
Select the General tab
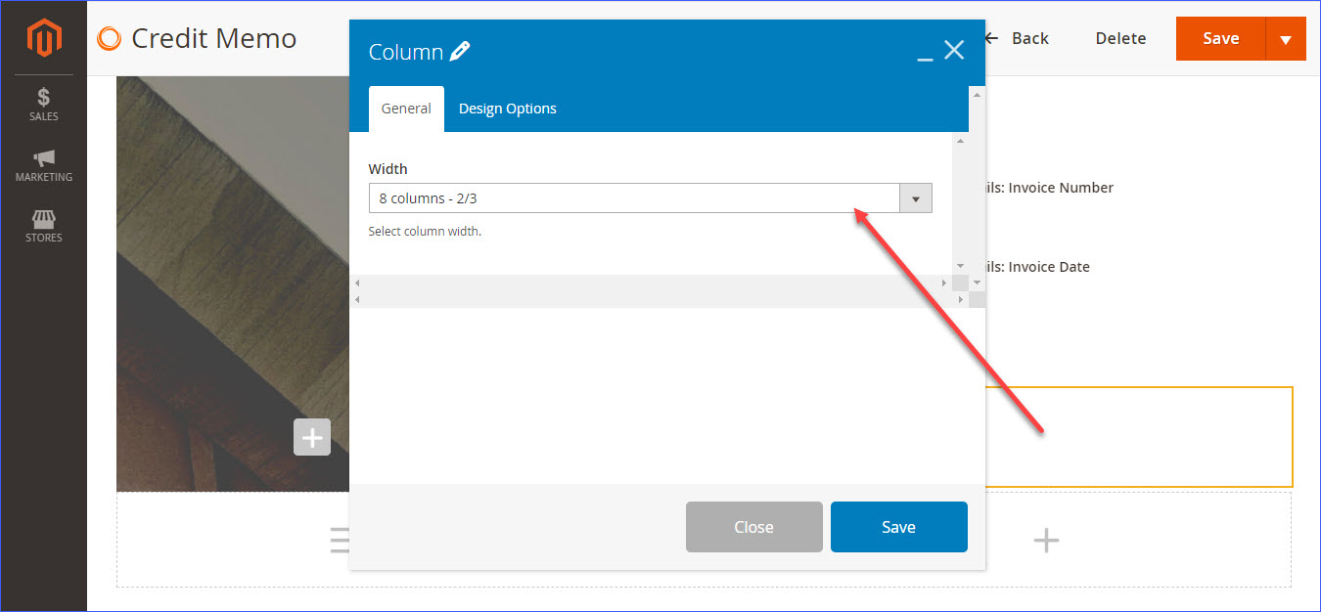coord(406,109)
